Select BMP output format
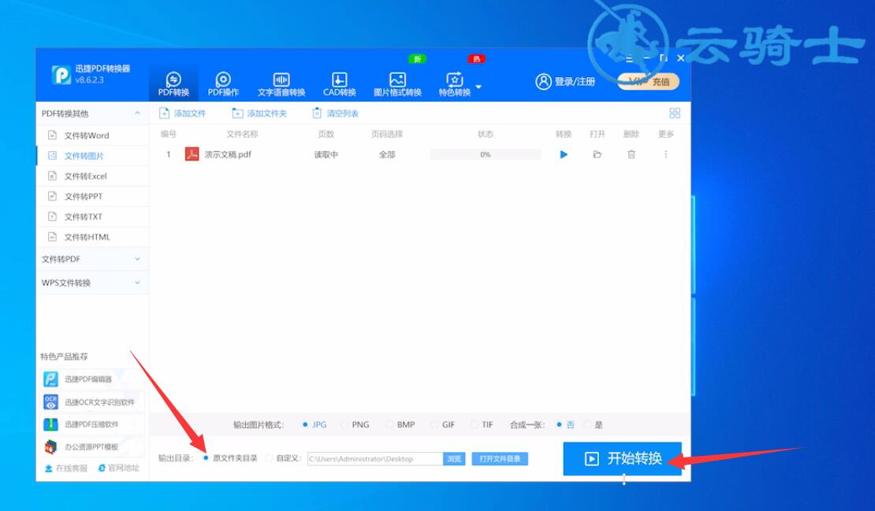 [400, 424]
